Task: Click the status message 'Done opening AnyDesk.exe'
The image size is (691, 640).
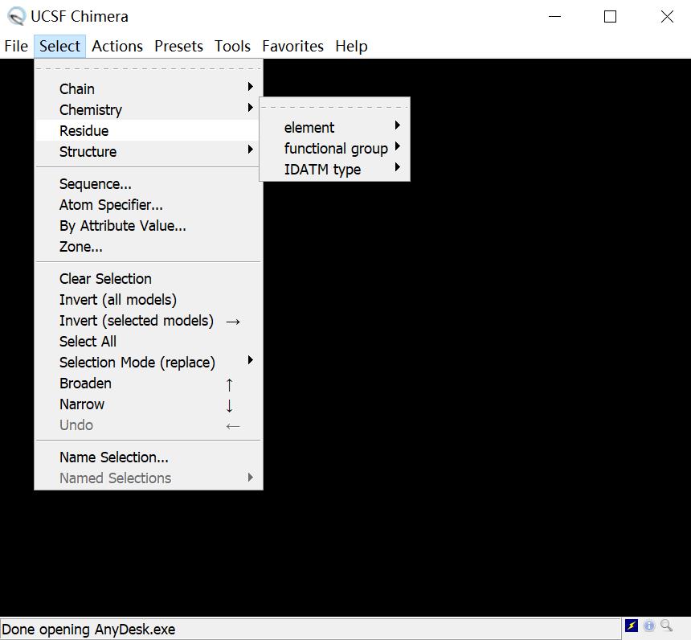Action: pos(88,629)
